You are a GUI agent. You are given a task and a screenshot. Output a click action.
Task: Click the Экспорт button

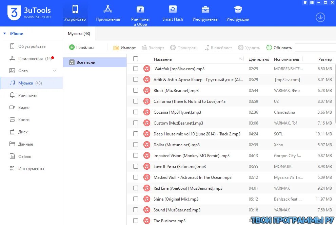click(153, 48)
